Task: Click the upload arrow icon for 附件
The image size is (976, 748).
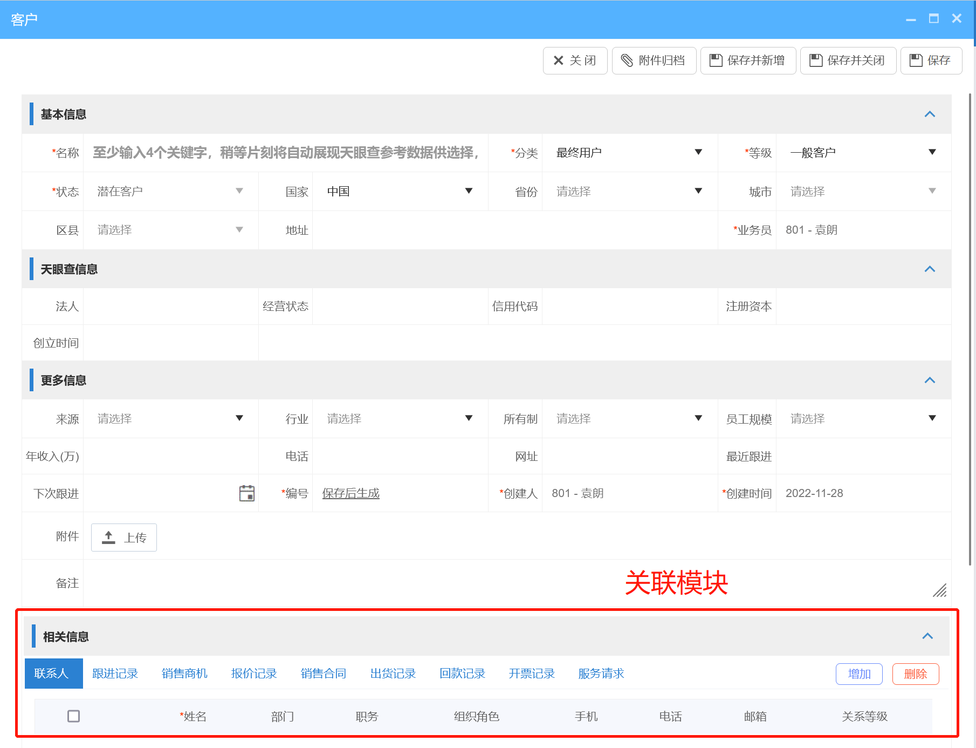Action: [109, 538]
